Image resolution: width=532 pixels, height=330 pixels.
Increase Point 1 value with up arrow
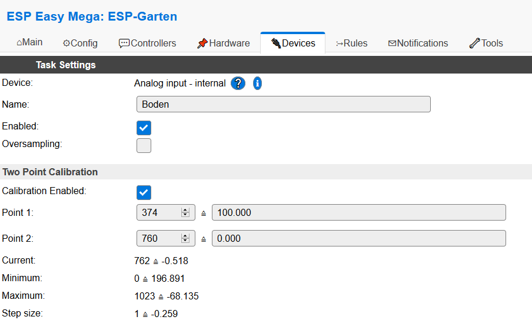[185, 210]
